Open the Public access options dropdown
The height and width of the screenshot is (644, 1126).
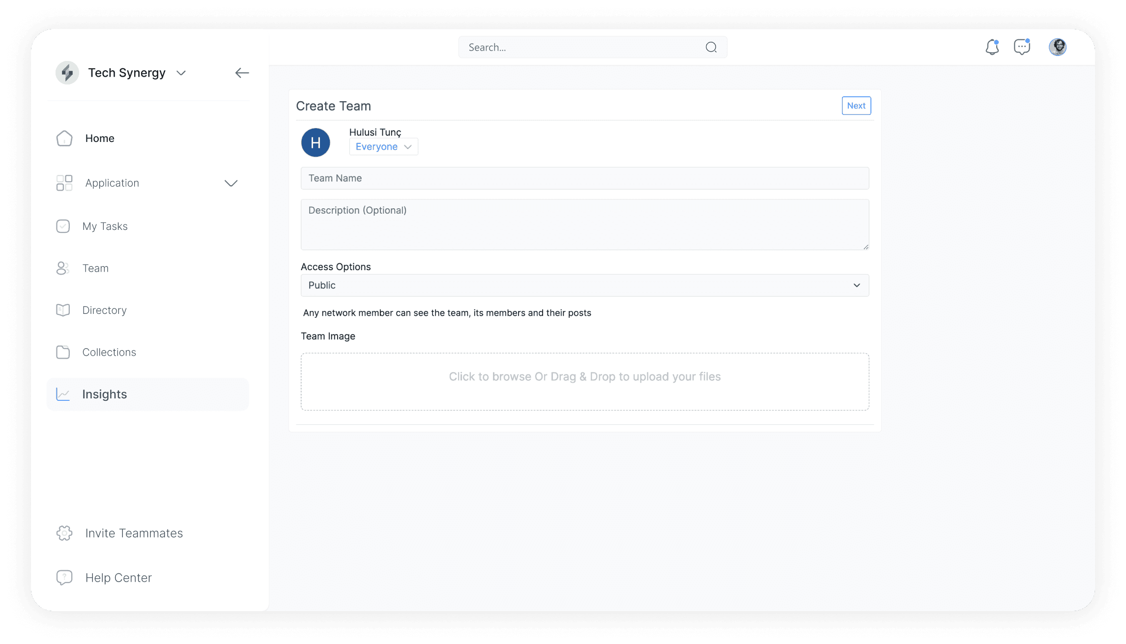(584, 285)
